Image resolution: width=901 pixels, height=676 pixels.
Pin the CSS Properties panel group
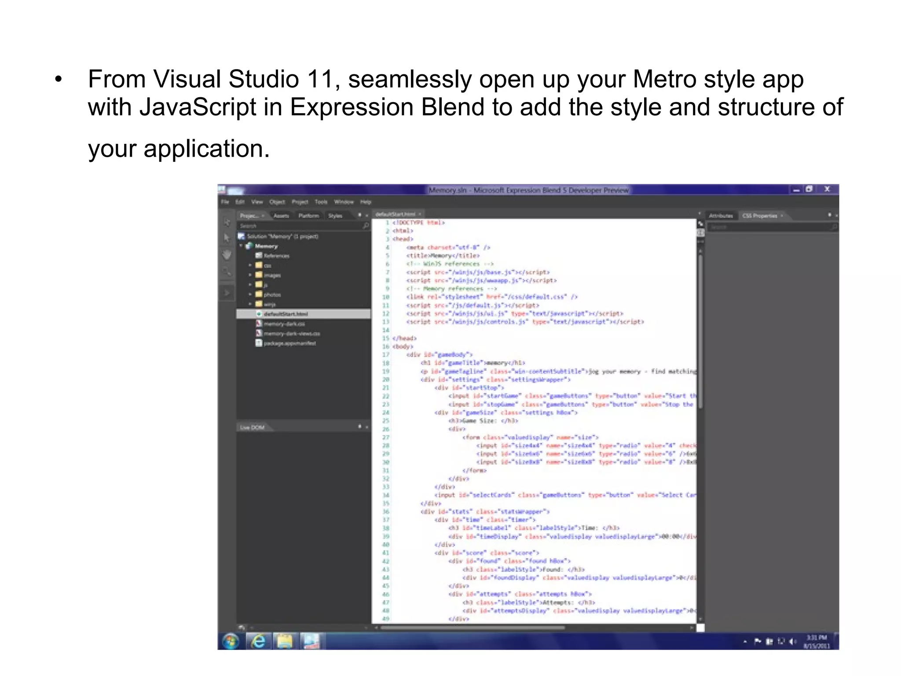[829, 215]
